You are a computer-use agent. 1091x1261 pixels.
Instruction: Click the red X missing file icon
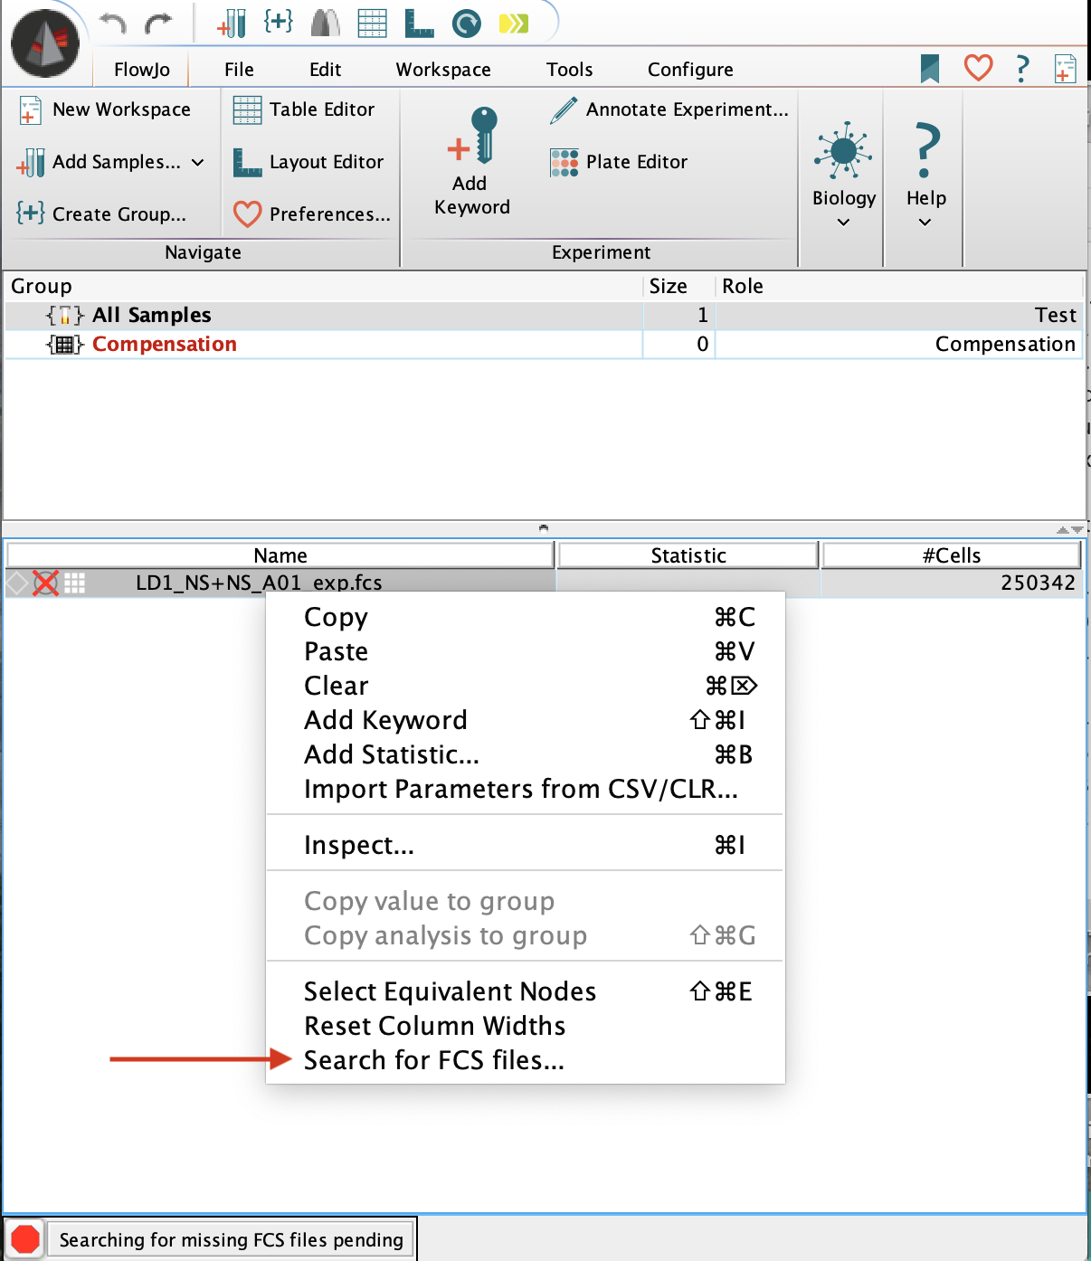[x=45, y=583]
